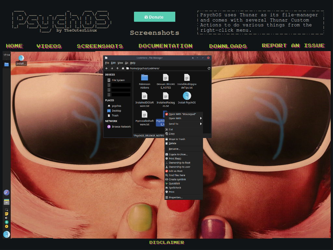Choose Properties... in context menu

pos(184,198)
